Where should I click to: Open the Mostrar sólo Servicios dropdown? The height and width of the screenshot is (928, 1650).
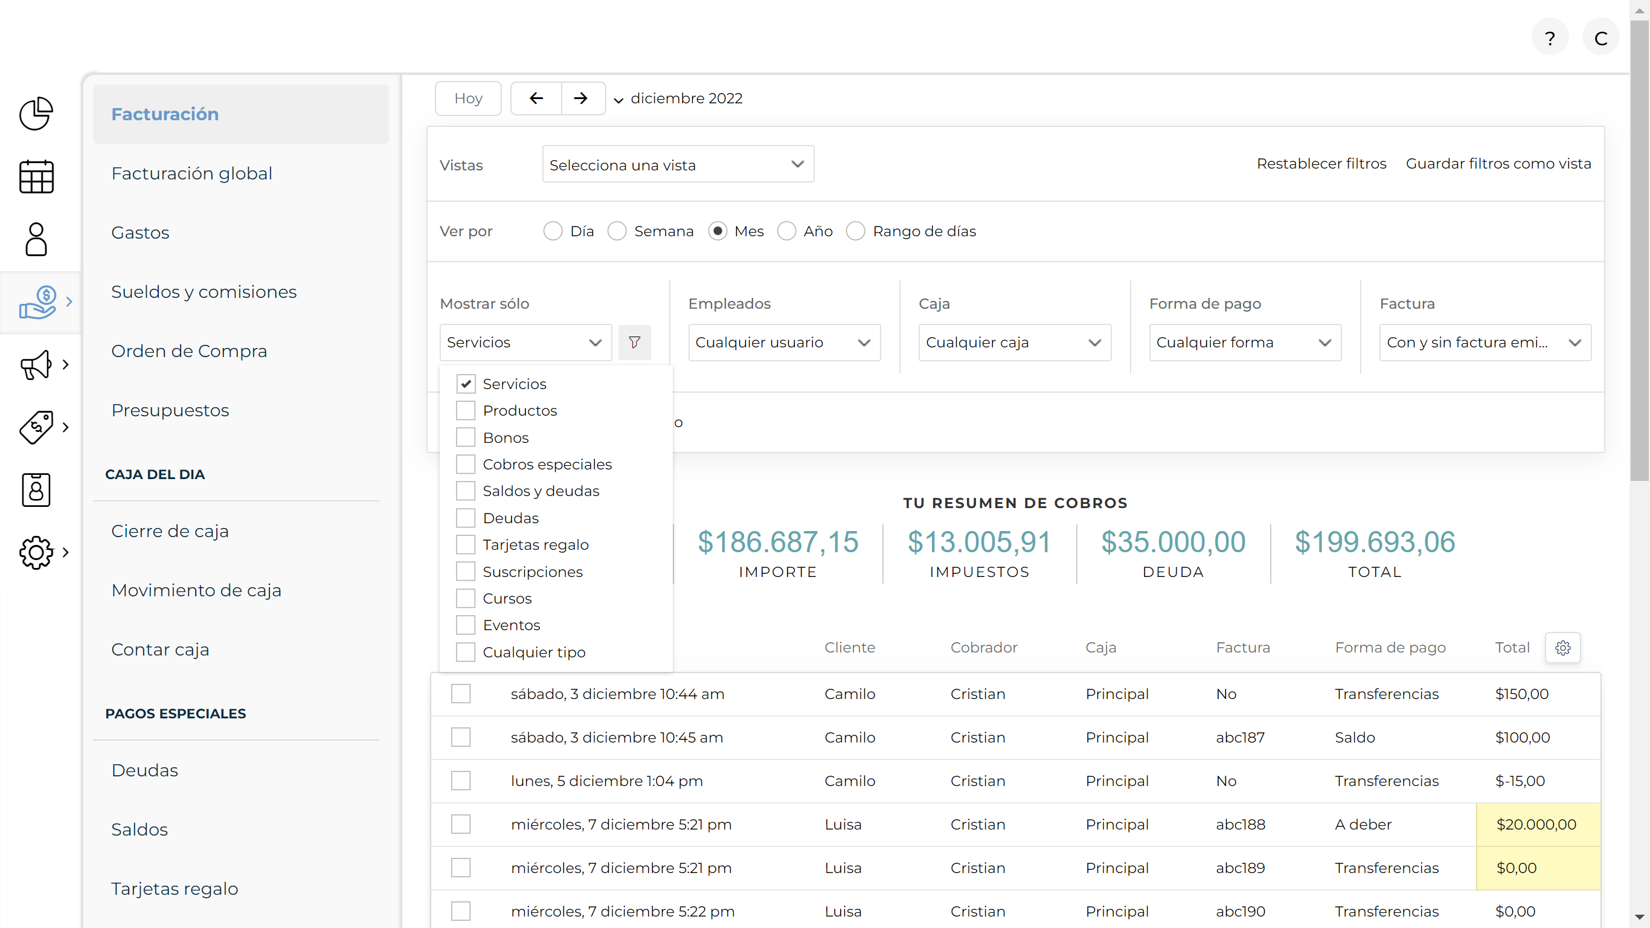point(525,342)
